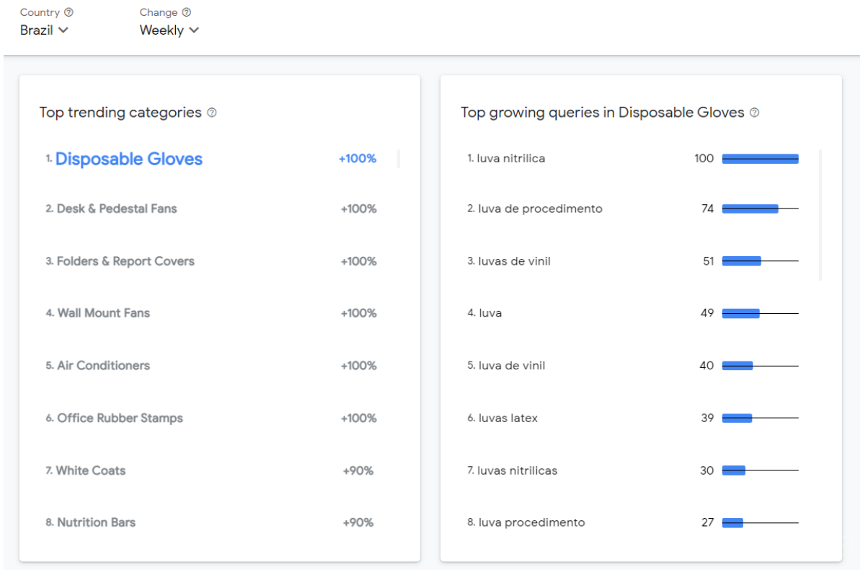Select Disposable Gloves category
The image size is (868, 570).
tap(129, 159)
